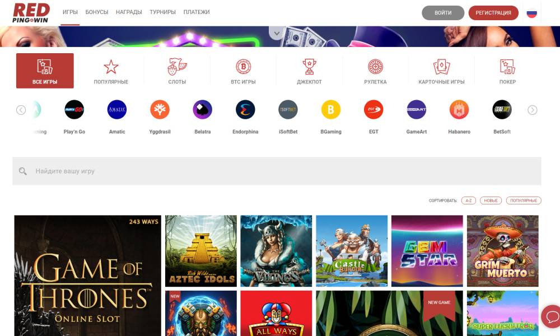This screenshot has height=336, width=560.
Task: Select the СЛОТЫ category icon
Action: [177, 72]
